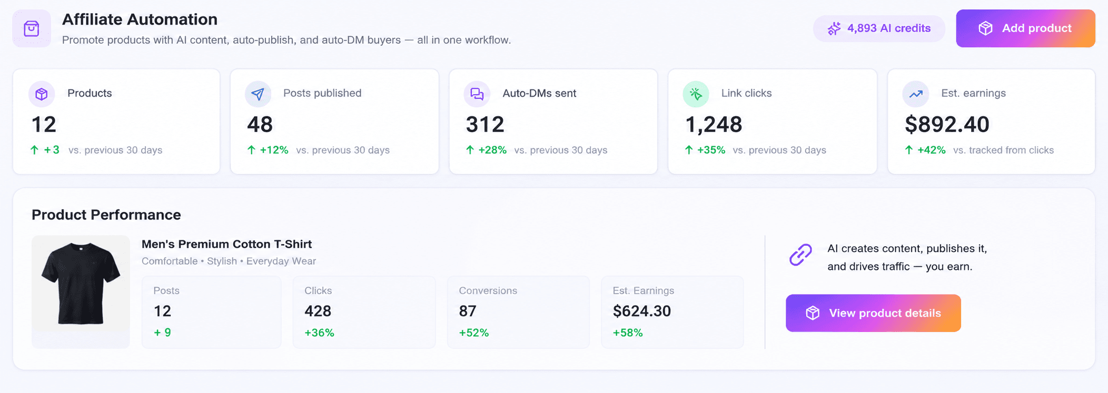The height and width of the screenshot is (393, 1108).
Task: Click the green up arrow beside +12%
Action: 251,150
